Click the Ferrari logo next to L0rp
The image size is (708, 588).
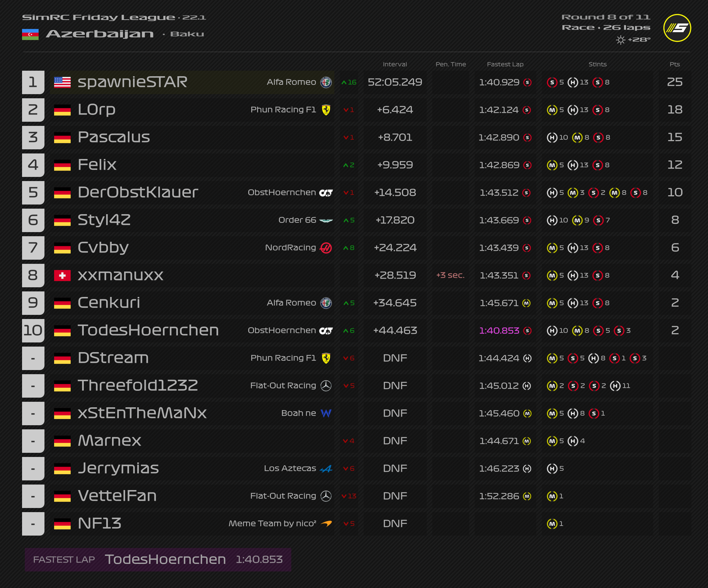[x=326, y=110]
